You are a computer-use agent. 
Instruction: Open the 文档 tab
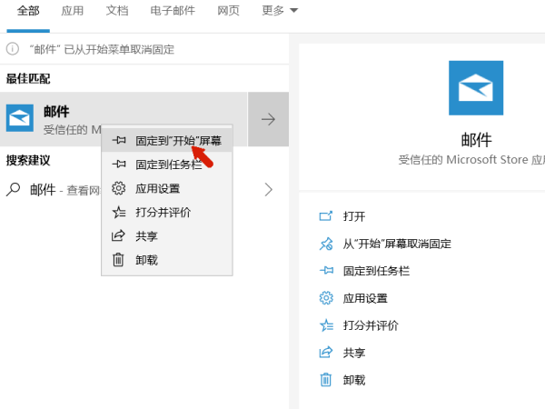(x=117, y=11)
